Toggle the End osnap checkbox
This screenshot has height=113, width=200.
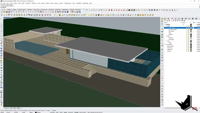pyautogui.click(x=1, y=110)
